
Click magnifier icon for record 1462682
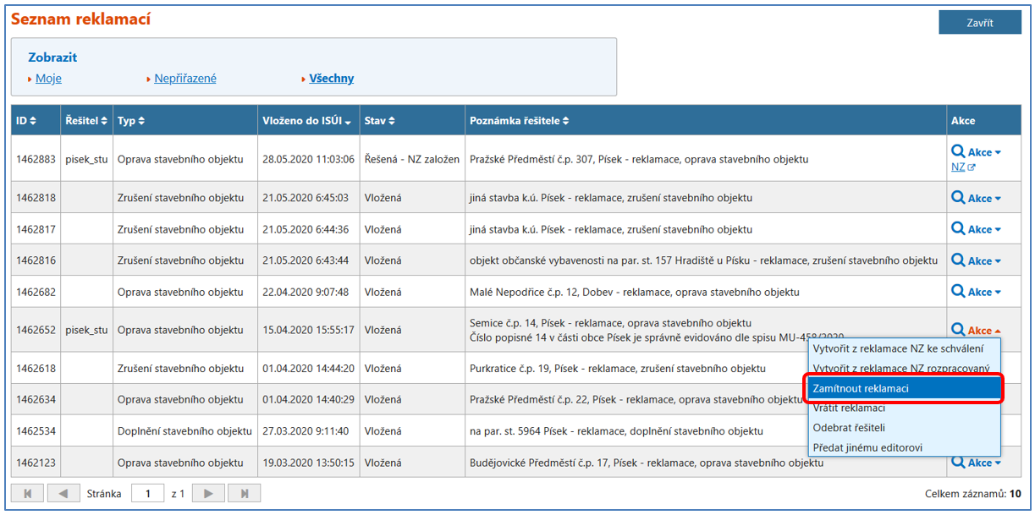pos(958,292)
